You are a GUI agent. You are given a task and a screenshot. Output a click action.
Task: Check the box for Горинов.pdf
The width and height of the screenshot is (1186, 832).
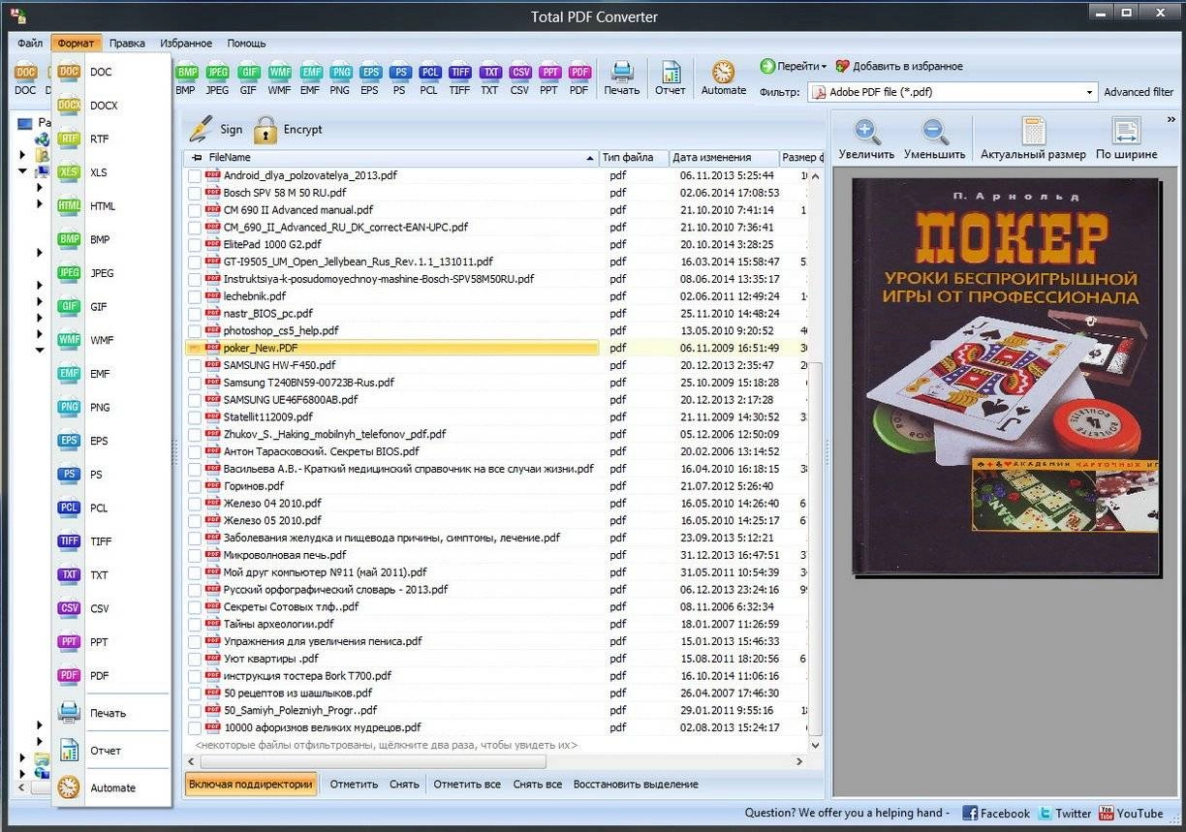[195, 486]
